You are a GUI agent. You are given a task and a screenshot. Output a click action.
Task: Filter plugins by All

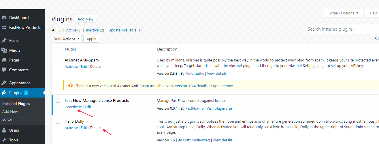tap(54, 30)
